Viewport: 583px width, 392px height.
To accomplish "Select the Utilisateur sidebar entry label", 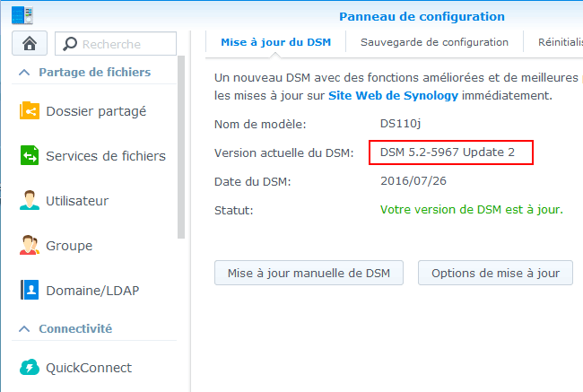I will click(x=77, y=201).
